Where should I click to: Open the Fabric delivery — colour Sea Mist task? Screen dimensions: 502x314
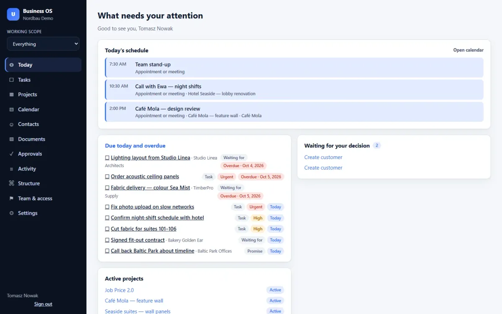pos(150,188)
